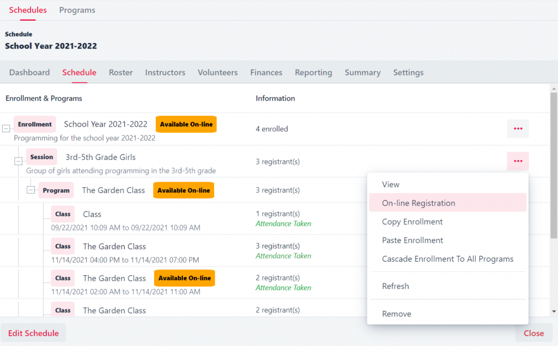Open the three-dot menu for School Year enrollment
558x346 pixels.
click(x=518, y=129)
